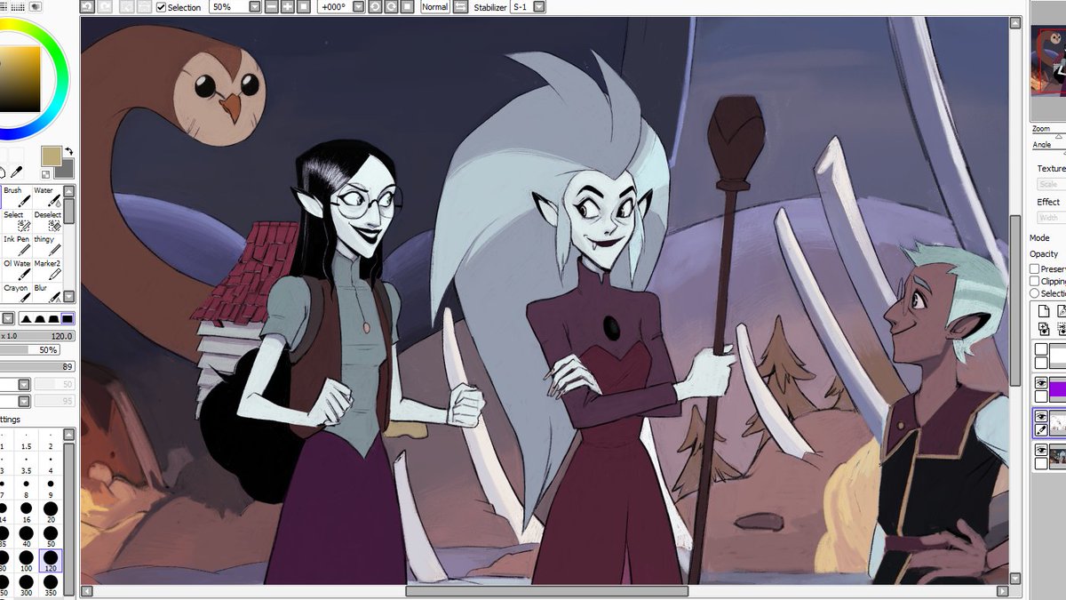Select the Brush tool
The height and width of the screenshot is (600, 1066).
pyautogui.click(x=17, y=196)
